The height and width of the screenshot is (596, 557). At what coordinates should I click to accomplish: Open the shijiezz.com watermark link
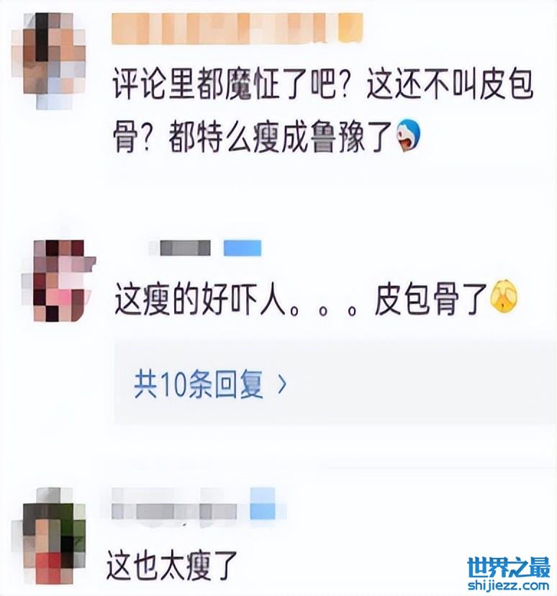pos(508,585)
